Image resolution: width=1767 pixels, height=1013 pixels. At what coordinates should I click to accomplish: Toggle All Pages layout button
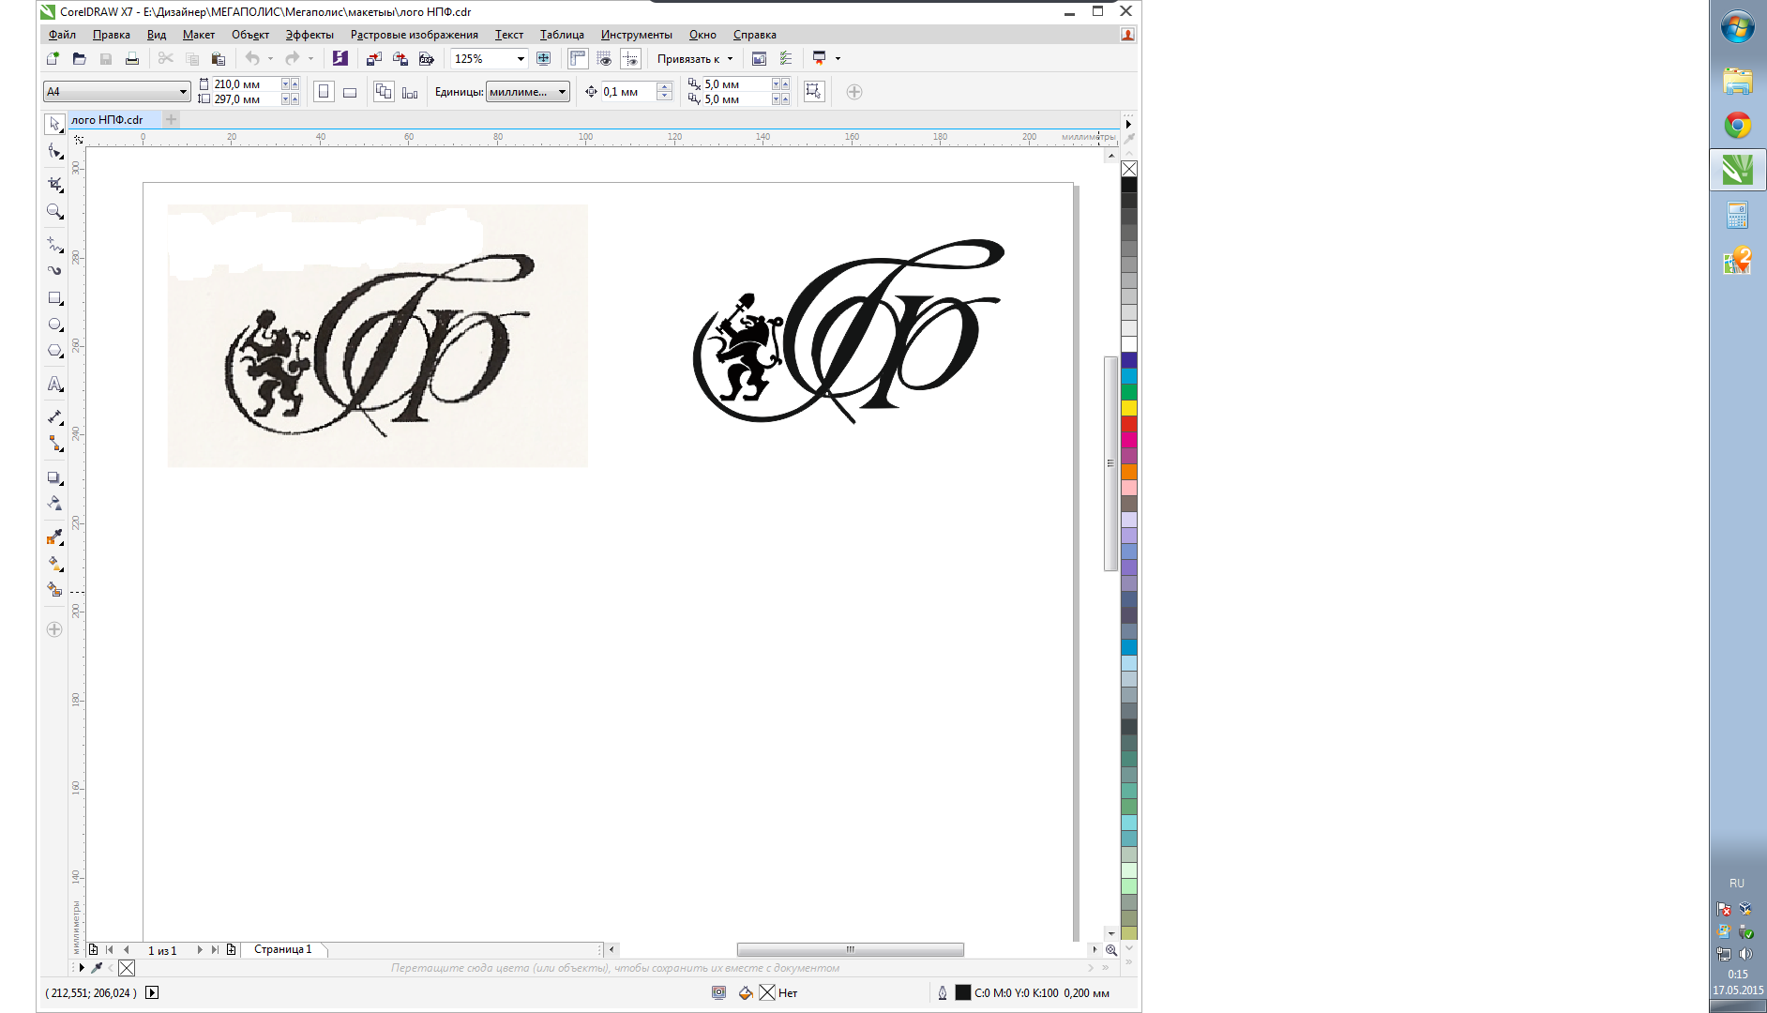[384, 92]
